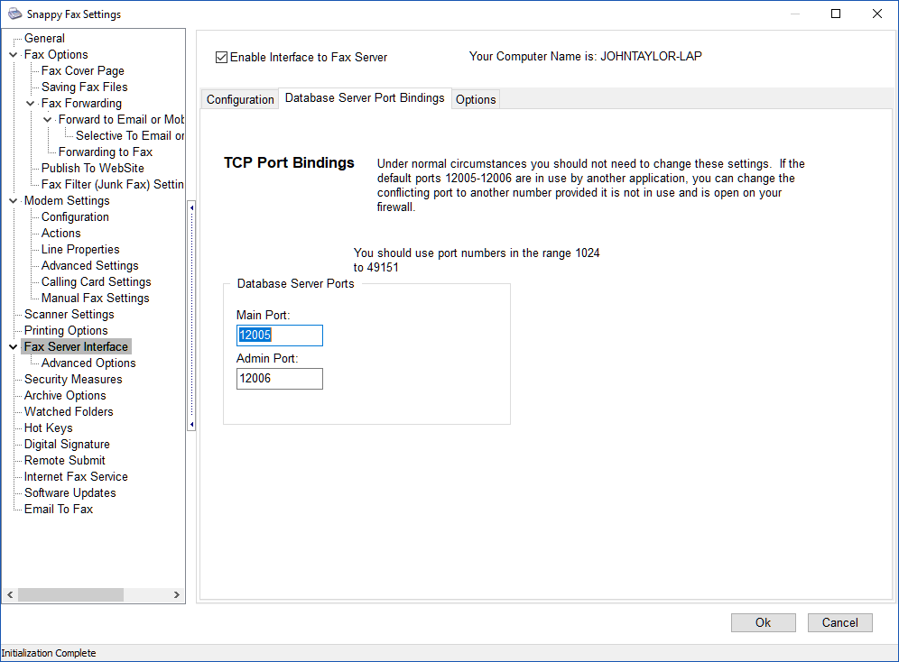Viewport: 899px width, 662px height.
Task: Click the scroll right arrow in tree panel
Action: (179, 595)
